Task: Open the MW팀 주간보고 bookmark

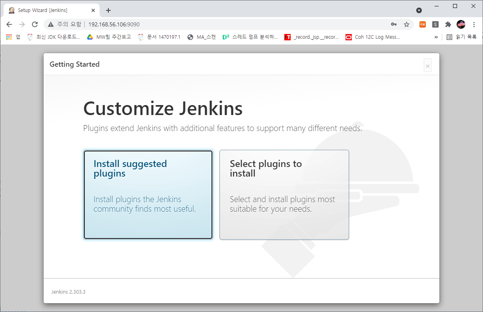Action: click(109, 37)
